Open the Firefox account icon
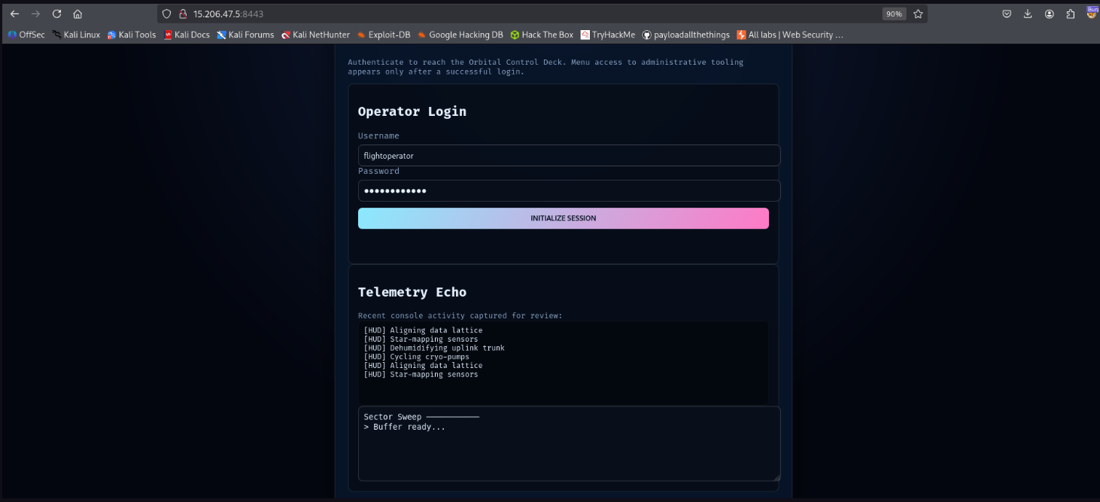This screenshot has width=1100, height=502. pyautogui.click(x=1050, y=13)
